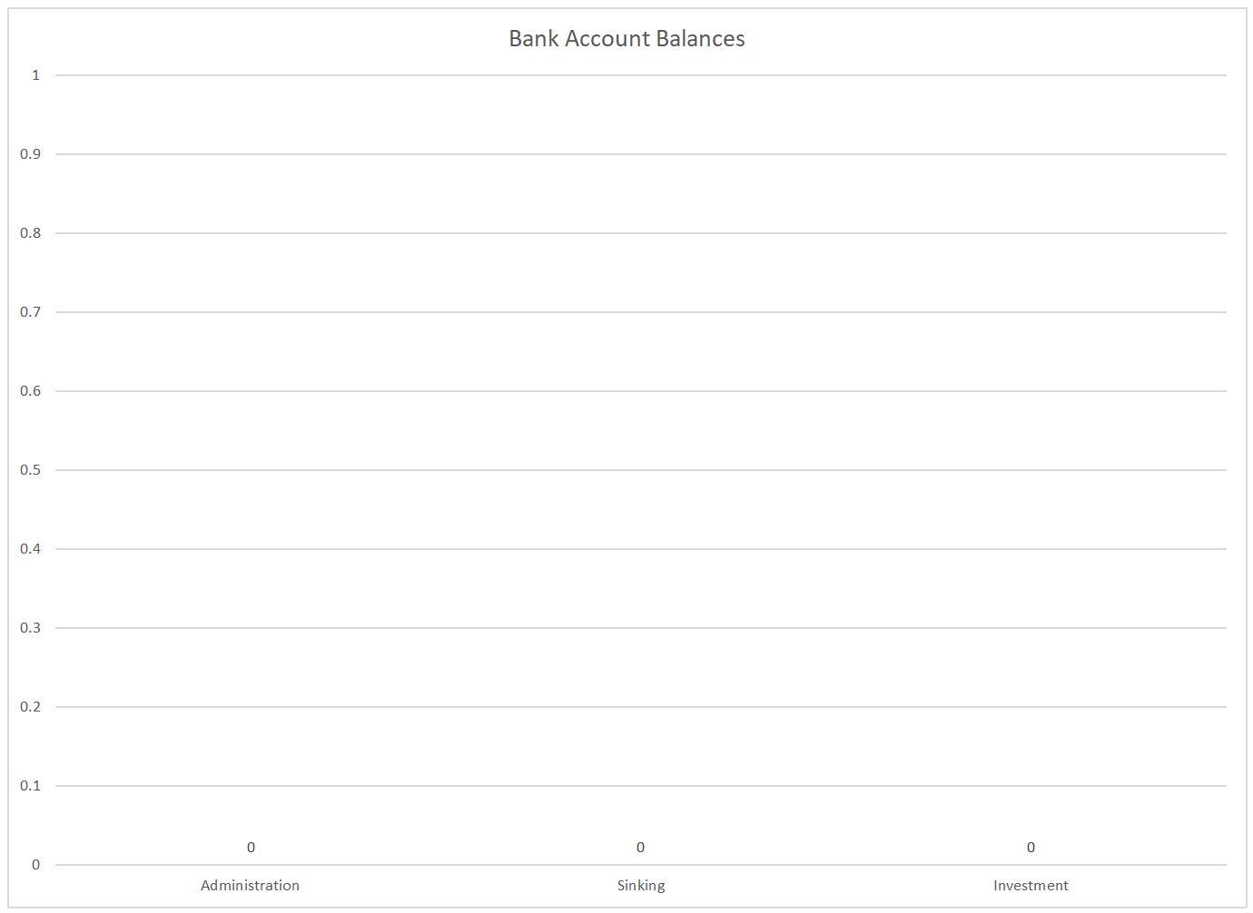1253x913 pixels.
Task: Click the axis value 1
Action: click(x=36, y=75)
